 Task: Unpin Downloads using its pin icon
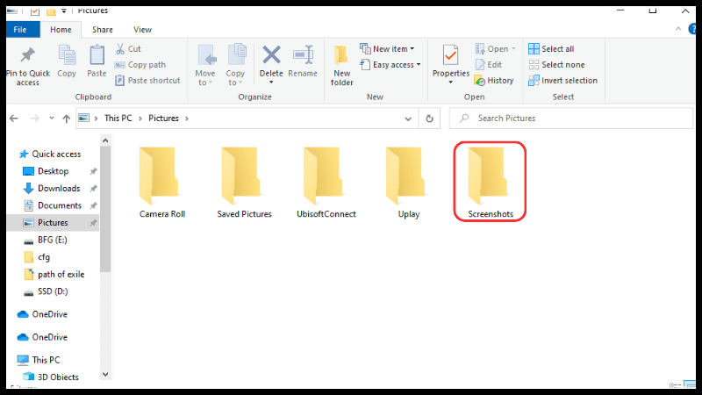[x=93, y=189]
